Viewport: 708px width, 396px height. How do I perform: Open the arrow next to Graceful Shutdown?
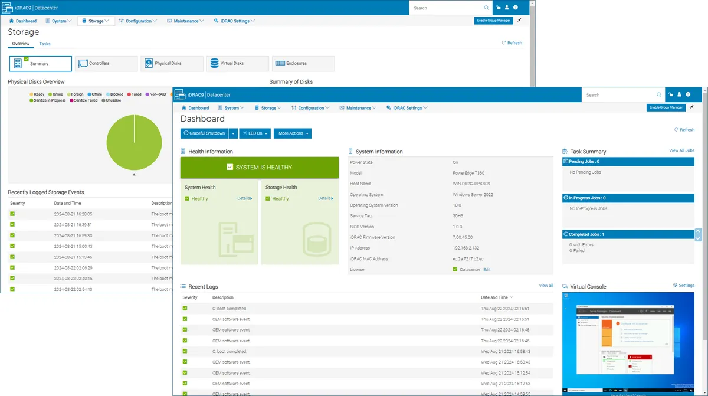pyautogui.click(x=233, y=133)
